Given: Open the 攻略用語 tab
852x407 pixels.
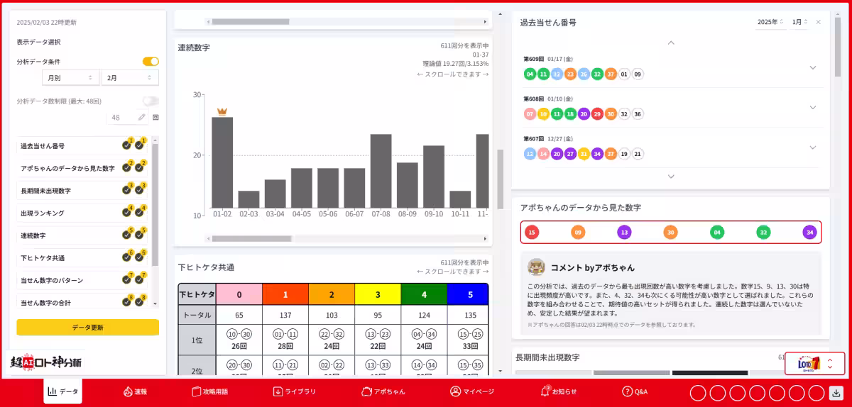Looking at the screenshot, I should tap(210, 391).
